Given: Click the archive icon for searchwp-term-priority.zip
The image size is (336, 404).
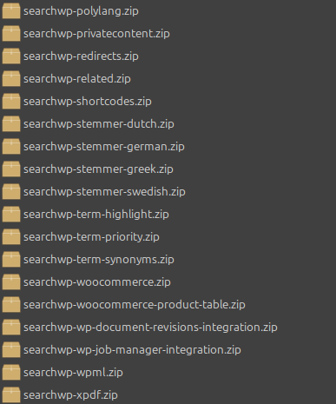Looking at the screenshot, I should tap(11, 237).
